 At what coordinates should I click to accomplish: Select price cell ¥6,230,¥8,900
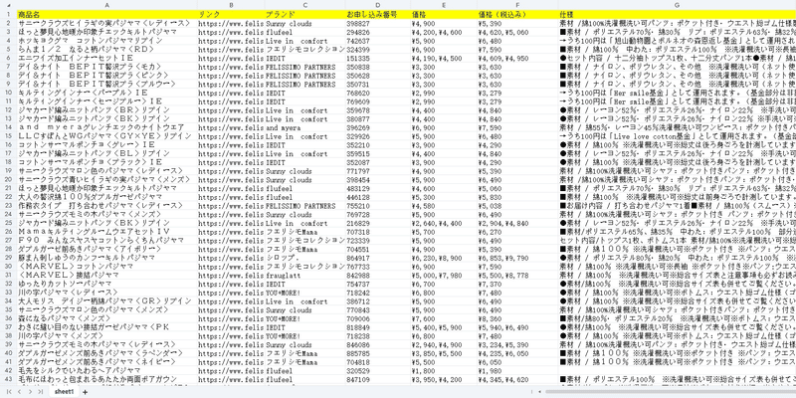(444, 258)
